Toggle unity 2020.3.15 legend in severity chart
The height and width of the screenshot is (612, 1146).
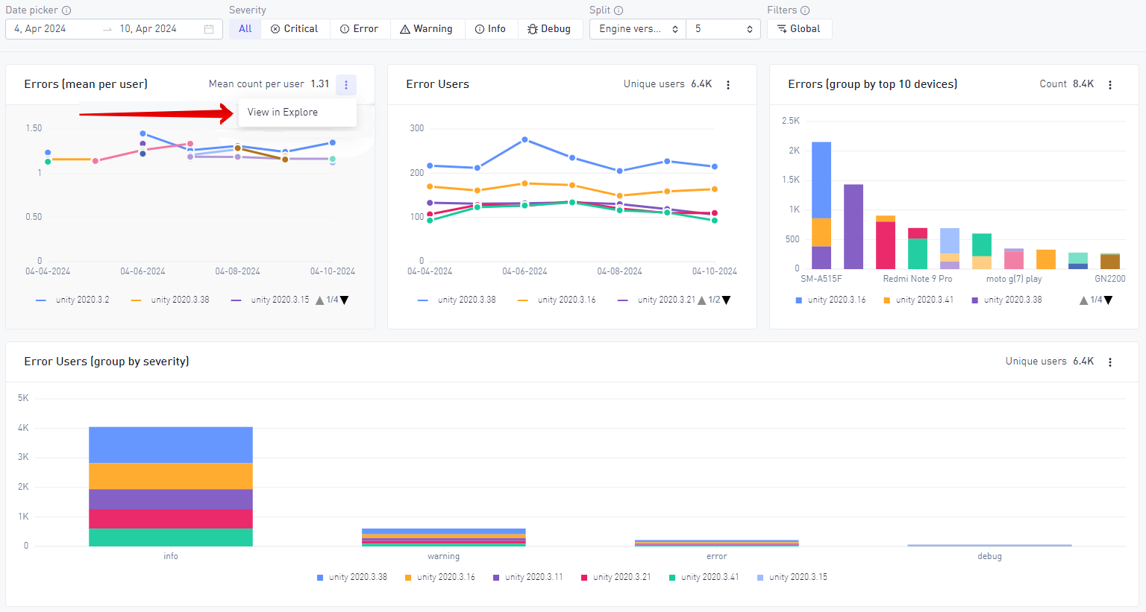(792, 578)
